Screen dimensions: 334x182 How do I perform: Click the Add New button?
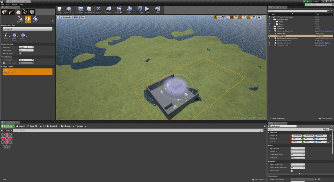pyautogui.click(x=7, y=126)
